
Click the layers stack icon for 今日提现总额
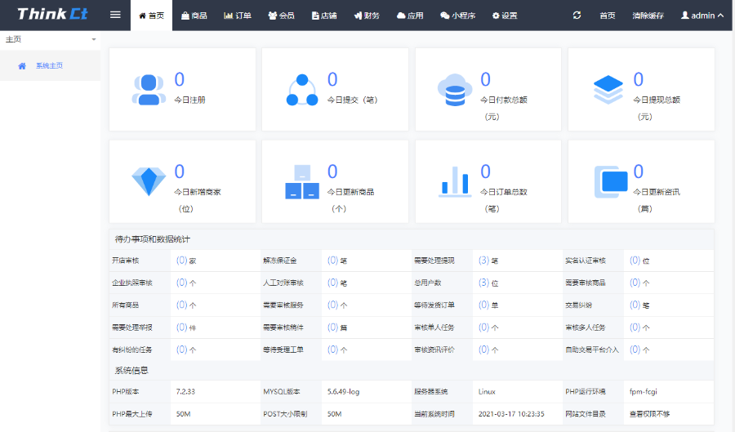(x=608, y=89)
